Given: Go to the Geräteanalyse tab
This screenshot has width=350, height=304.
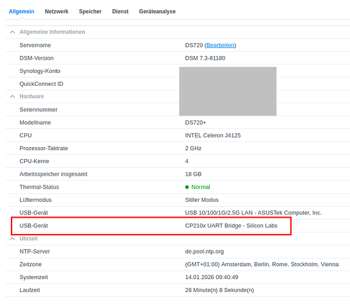Looking at the screenshot, I should pyautogui.click(x=157, y=12).
